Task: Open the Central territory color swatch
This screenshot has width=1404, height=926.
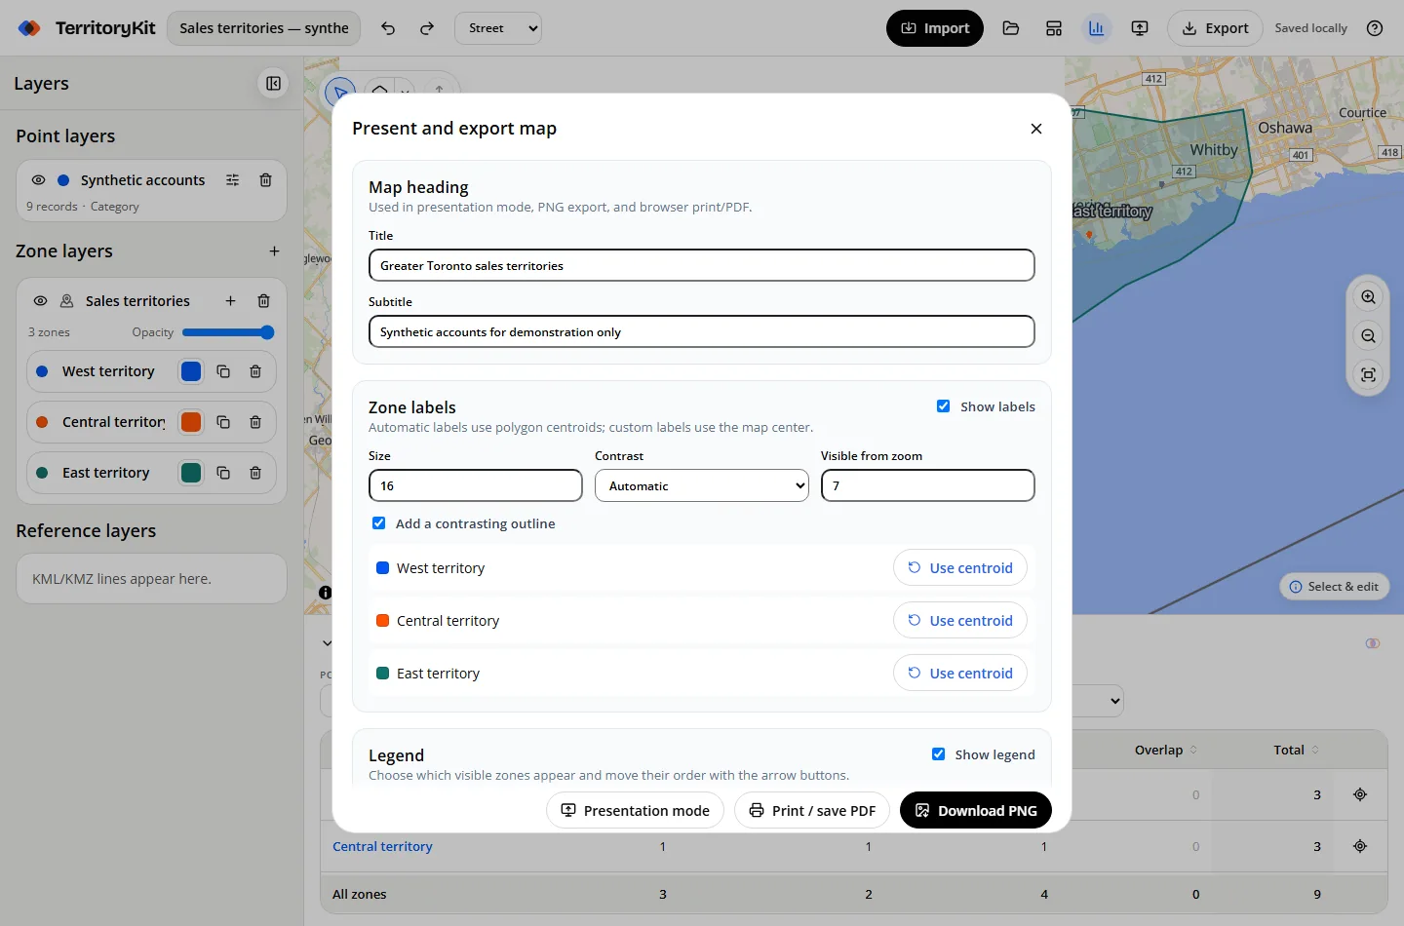Action: click(191, 422)
